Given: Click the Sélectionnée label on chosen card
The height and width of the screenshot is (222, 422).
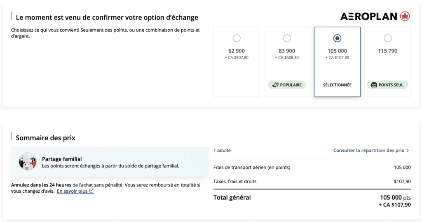Looking at the screenshot, I should (337, 85).
